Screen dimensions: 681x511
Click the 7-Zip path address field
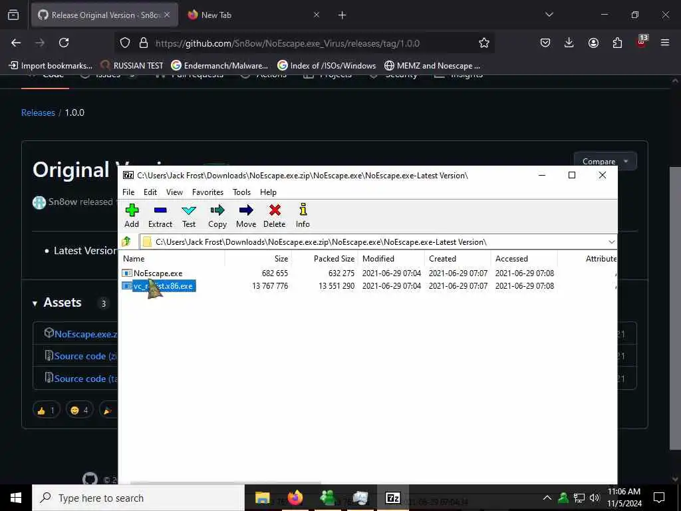tap(374, 242)
